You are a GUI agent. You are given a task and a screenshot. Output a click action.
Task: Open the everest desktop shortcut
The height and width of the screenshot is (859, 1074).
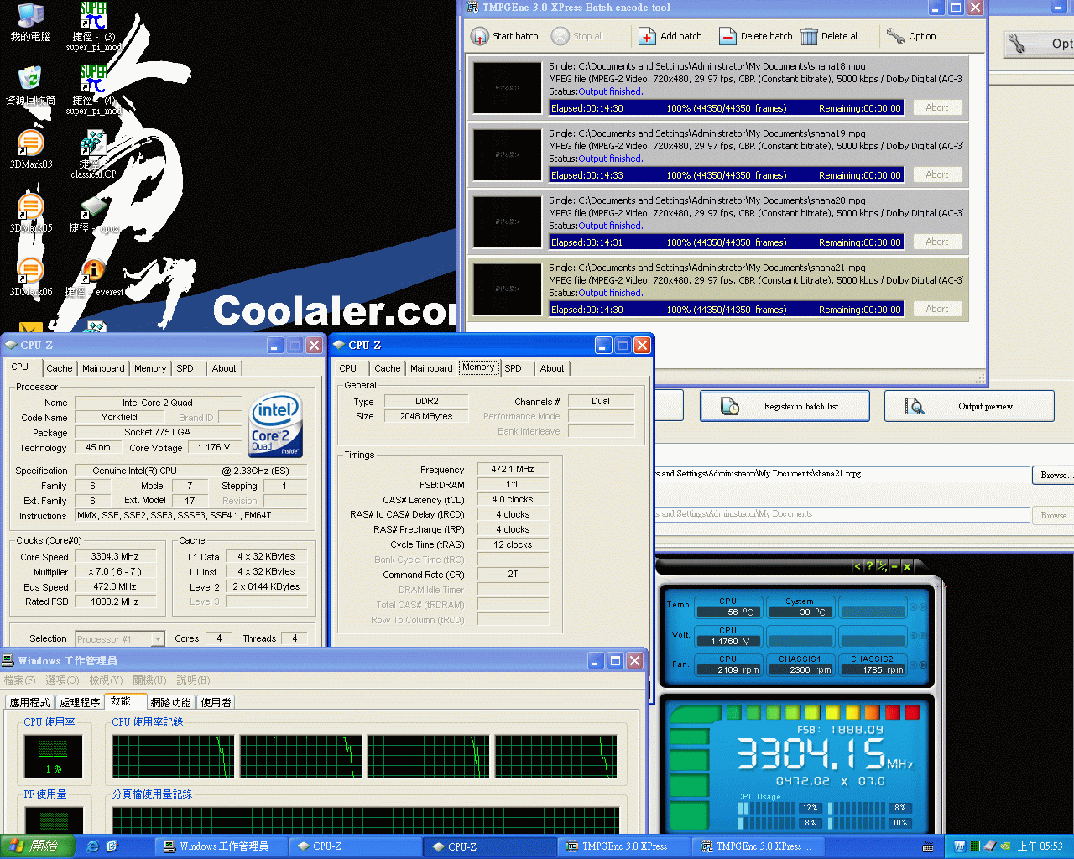tap(94, 279)
